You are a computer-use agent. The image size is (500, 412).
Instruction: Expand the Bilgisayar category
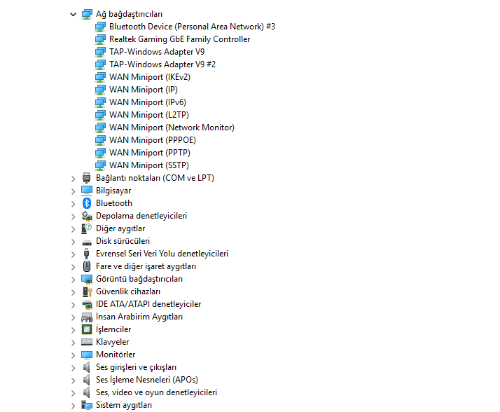[x=74, y=191]
